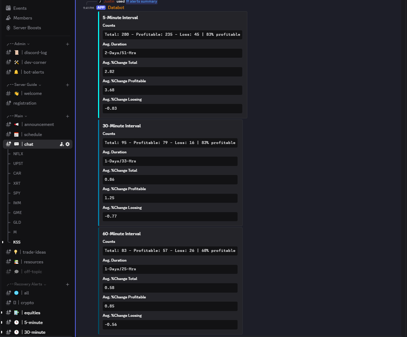Screen dimensions: 407x337
Task: Click the alerts summary command link
Action: 143,1
